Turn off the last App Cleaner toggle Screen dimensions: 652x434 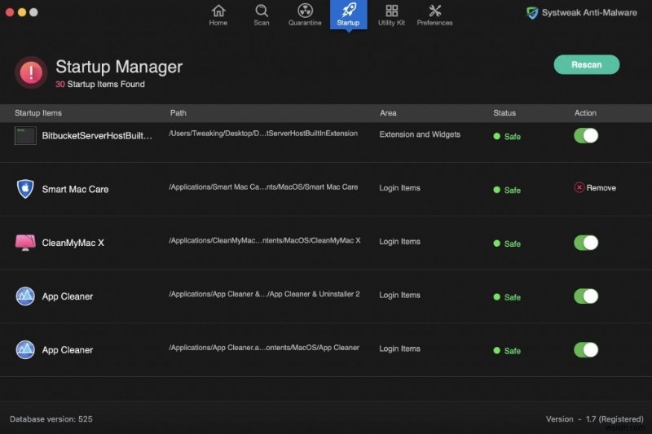(x=586, y=350)
